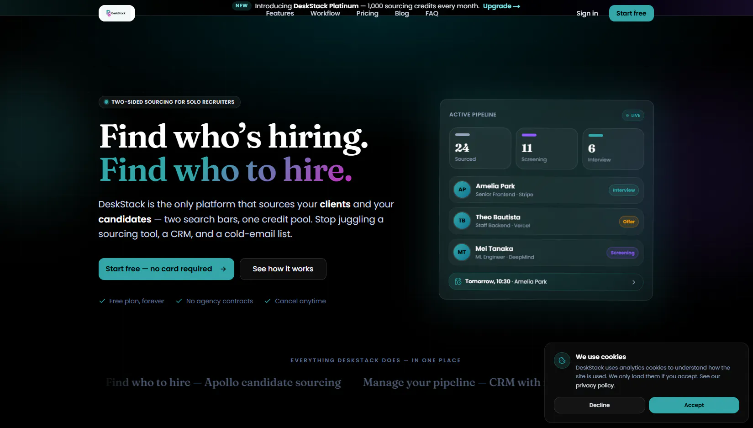Open the privacy policy link
Screen dimensions: 753x428
point(595,386)
